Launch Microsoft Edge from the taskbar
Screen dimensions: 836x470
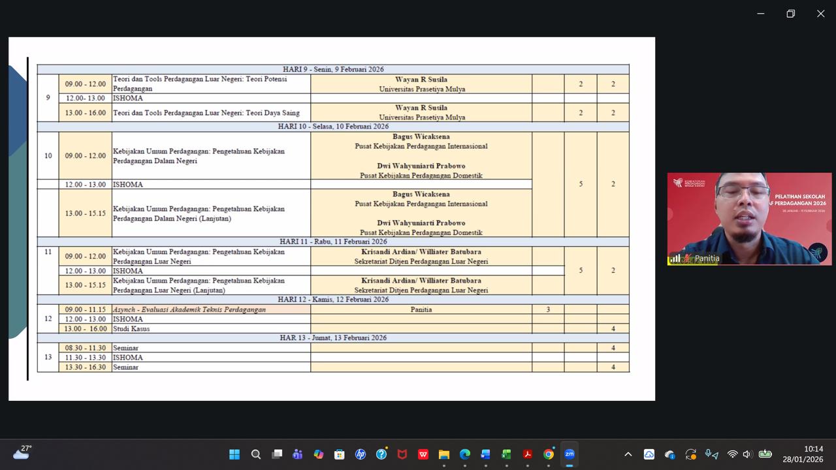click(464, 454)
